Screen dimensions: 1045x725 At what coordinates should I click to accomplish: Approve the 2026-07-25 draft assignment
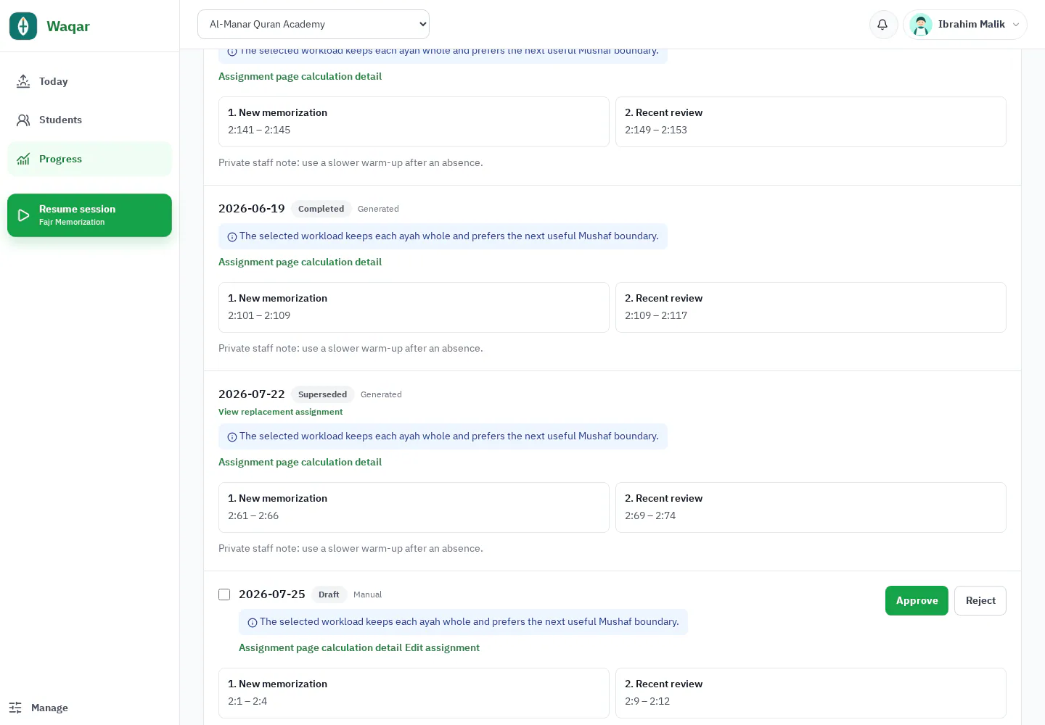(x=917, y=600)
